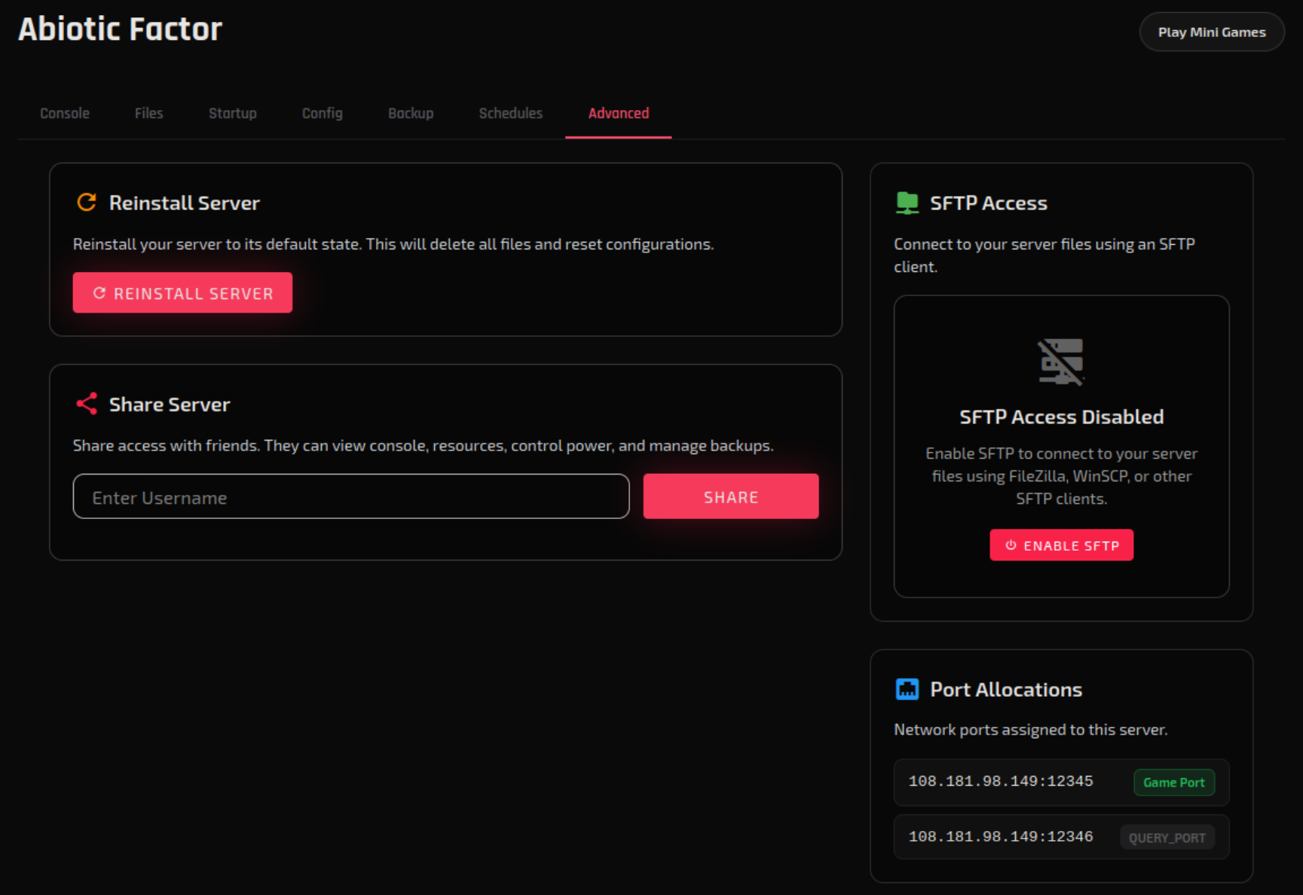Switch to the Backup tab

click(410, 113)
